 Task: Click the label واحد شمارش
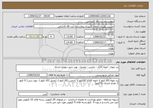[x=58, y=94]
